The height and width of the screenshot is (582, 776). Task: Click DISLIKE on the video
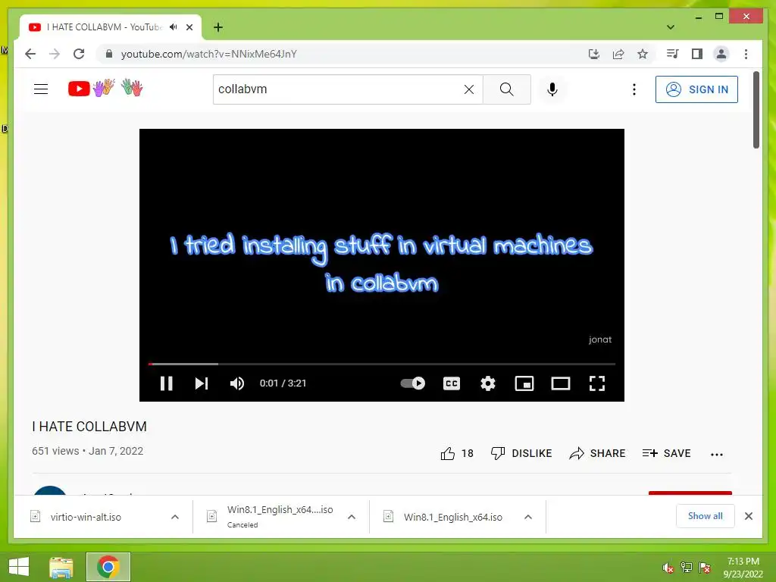pyautogui.click(x=521, y=453)
